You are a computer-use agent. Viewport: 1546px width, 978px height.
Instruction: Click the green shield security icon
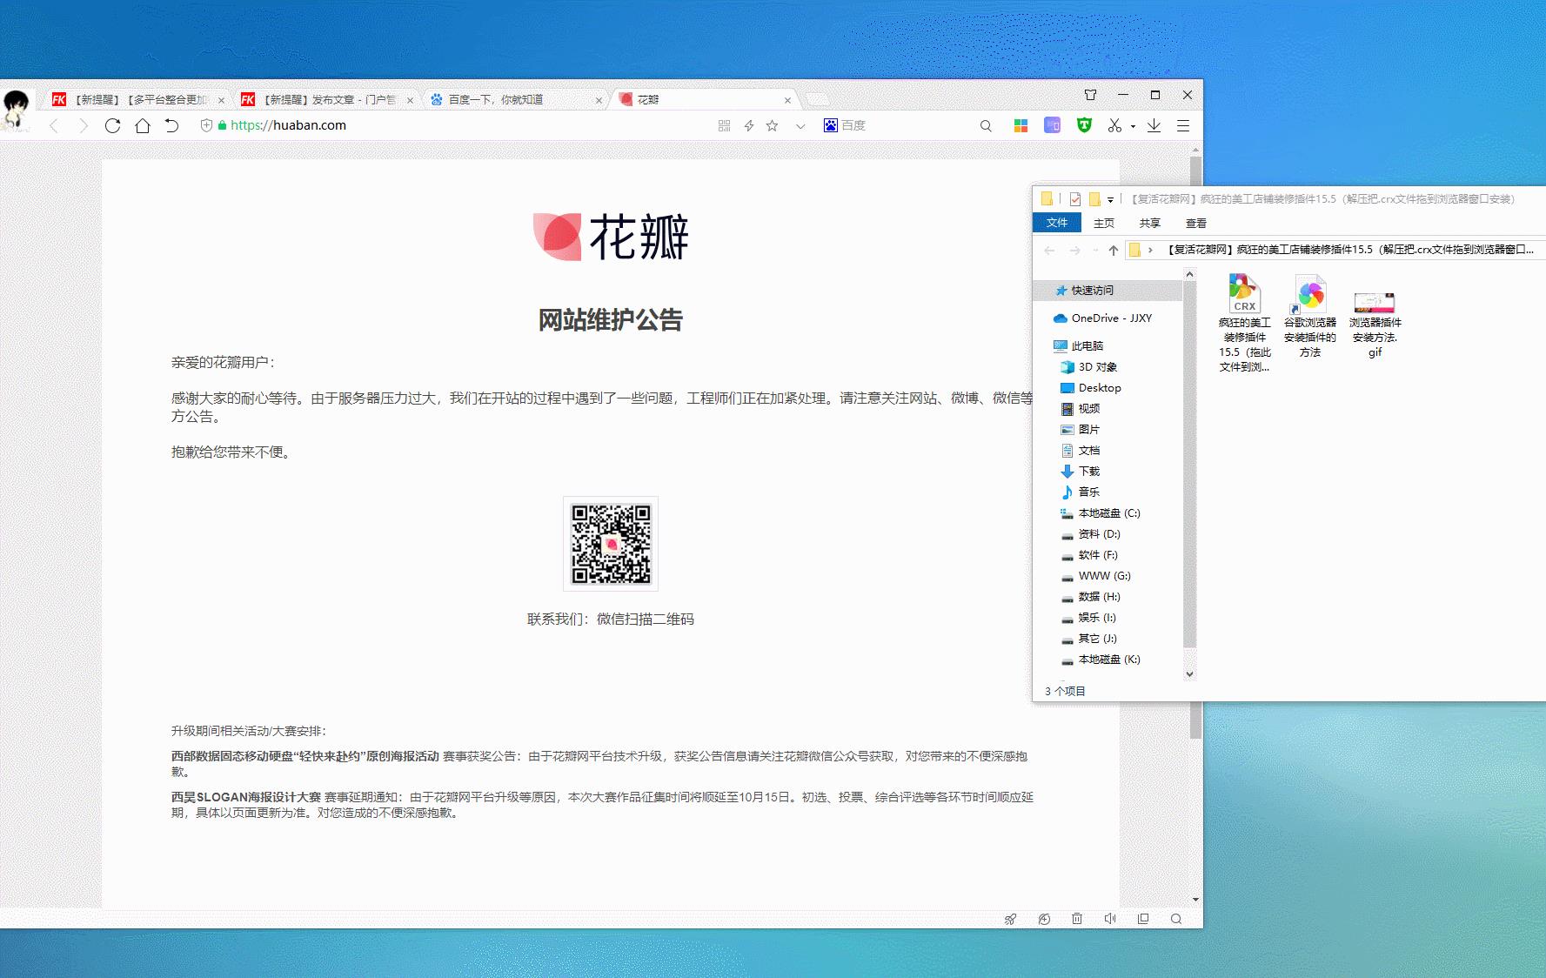[1084, 125]
